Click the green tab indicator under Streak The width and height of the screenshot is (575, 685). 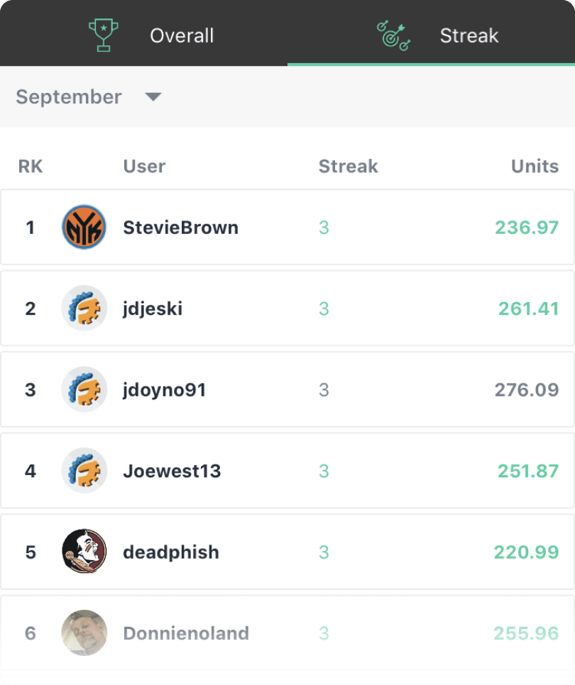pyautogui.click(x=429, y=65)
